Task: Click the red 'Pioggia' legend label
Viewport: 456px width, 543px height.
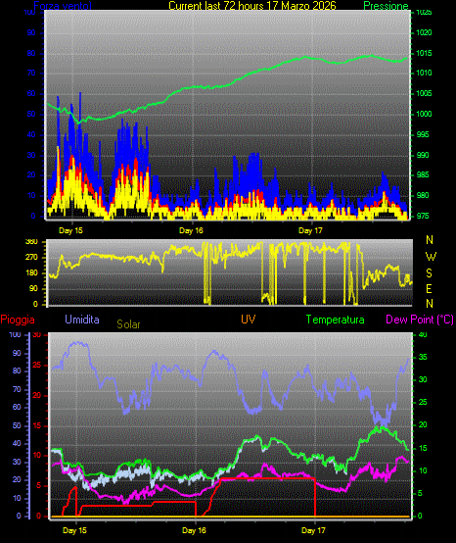Action: (18, 320)
